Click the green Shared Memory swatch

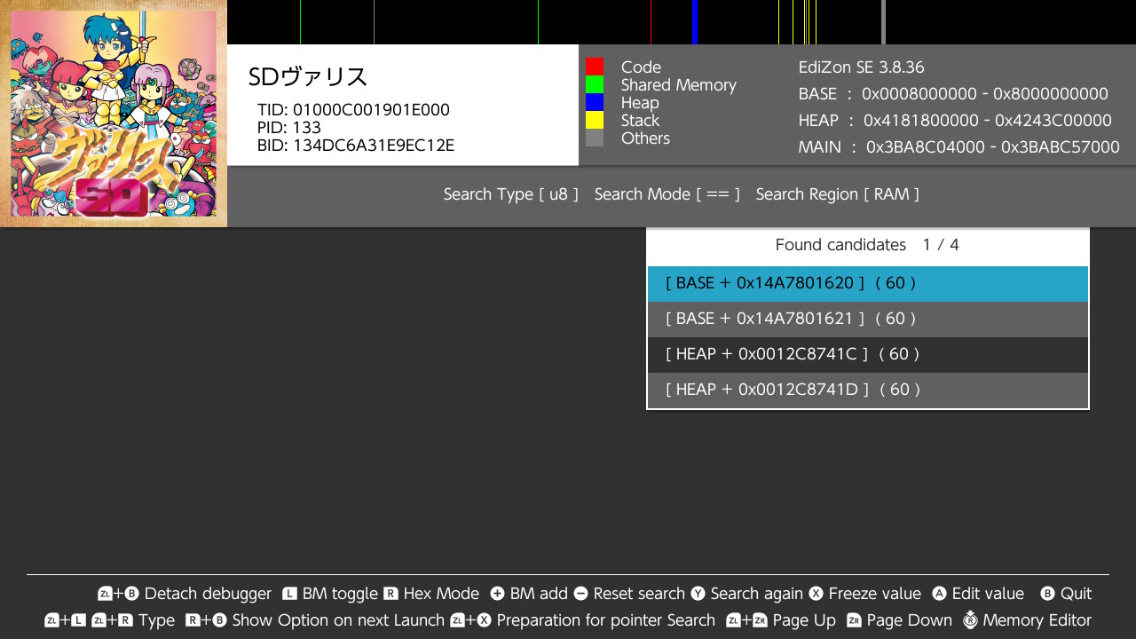pyautogui.click(x=595, y=84)
